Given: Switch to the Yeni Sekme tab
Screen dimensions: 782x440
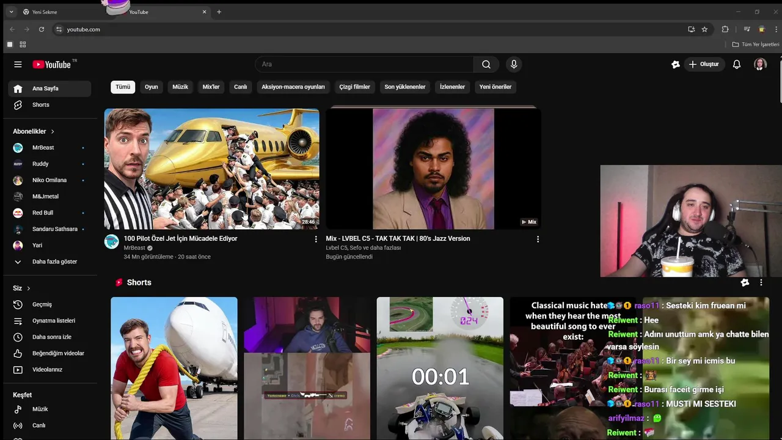Looking at the screenshot, I should click(61, 12).
